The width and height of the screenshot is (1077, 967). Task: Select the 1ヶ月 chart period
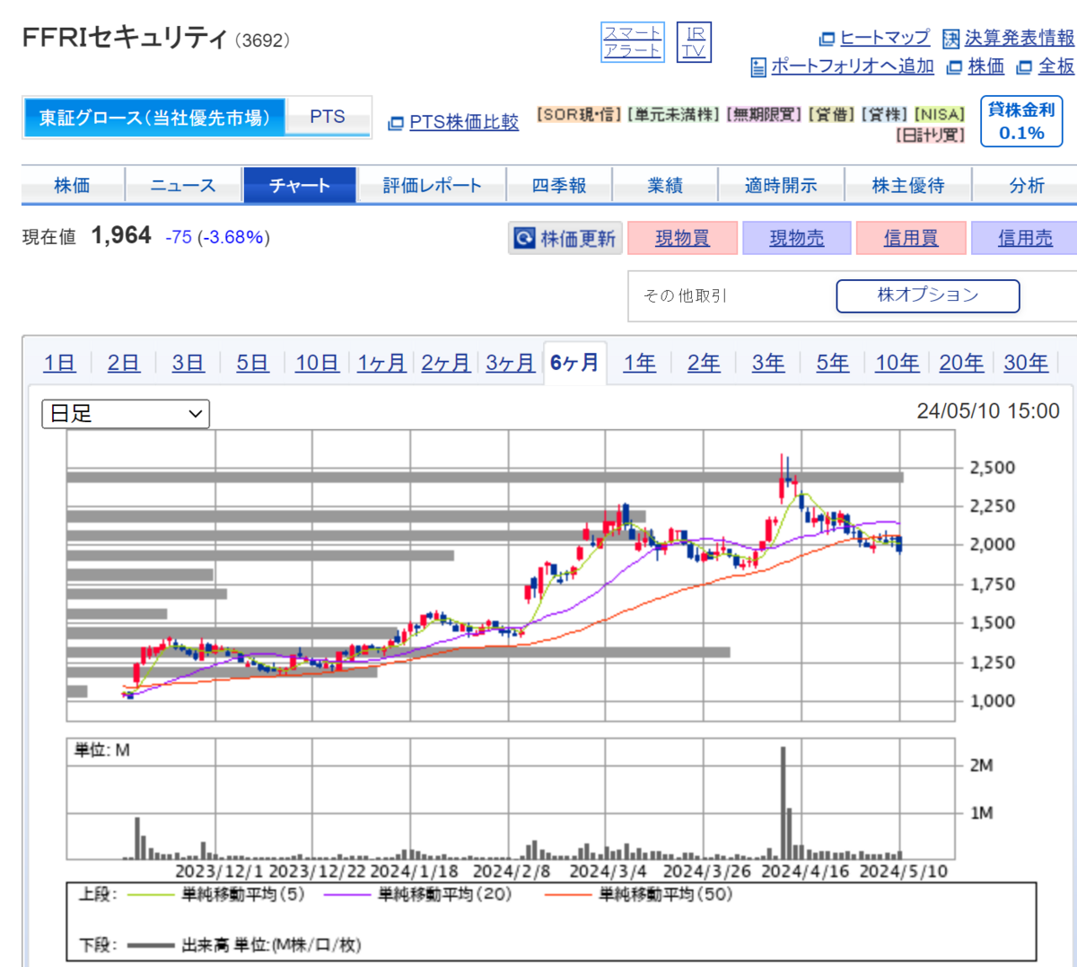tap(381, 363)
